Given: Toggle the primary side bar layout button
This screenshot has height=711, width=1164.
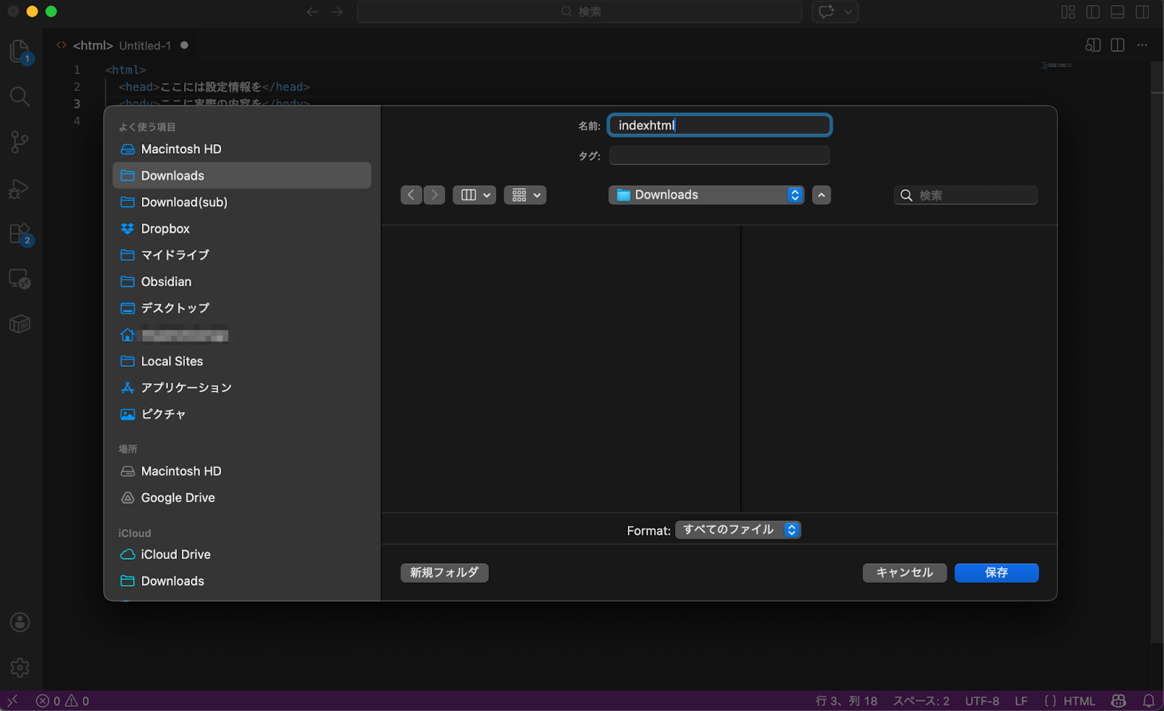Looking at the screenshot, I should pyautogui.click(x=1093, y=12).
